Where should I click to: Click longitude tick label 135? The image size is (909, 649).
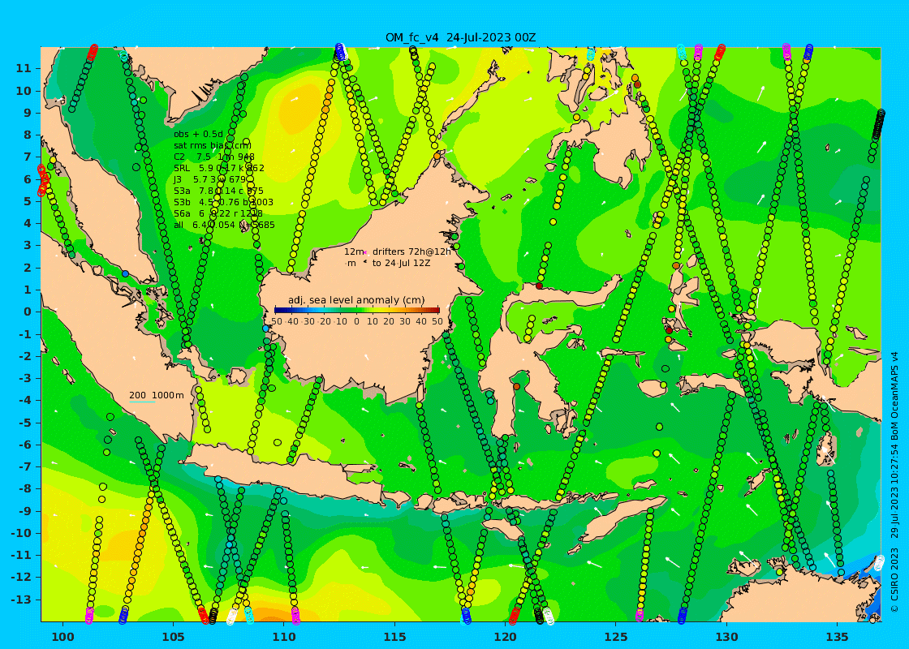837,637
